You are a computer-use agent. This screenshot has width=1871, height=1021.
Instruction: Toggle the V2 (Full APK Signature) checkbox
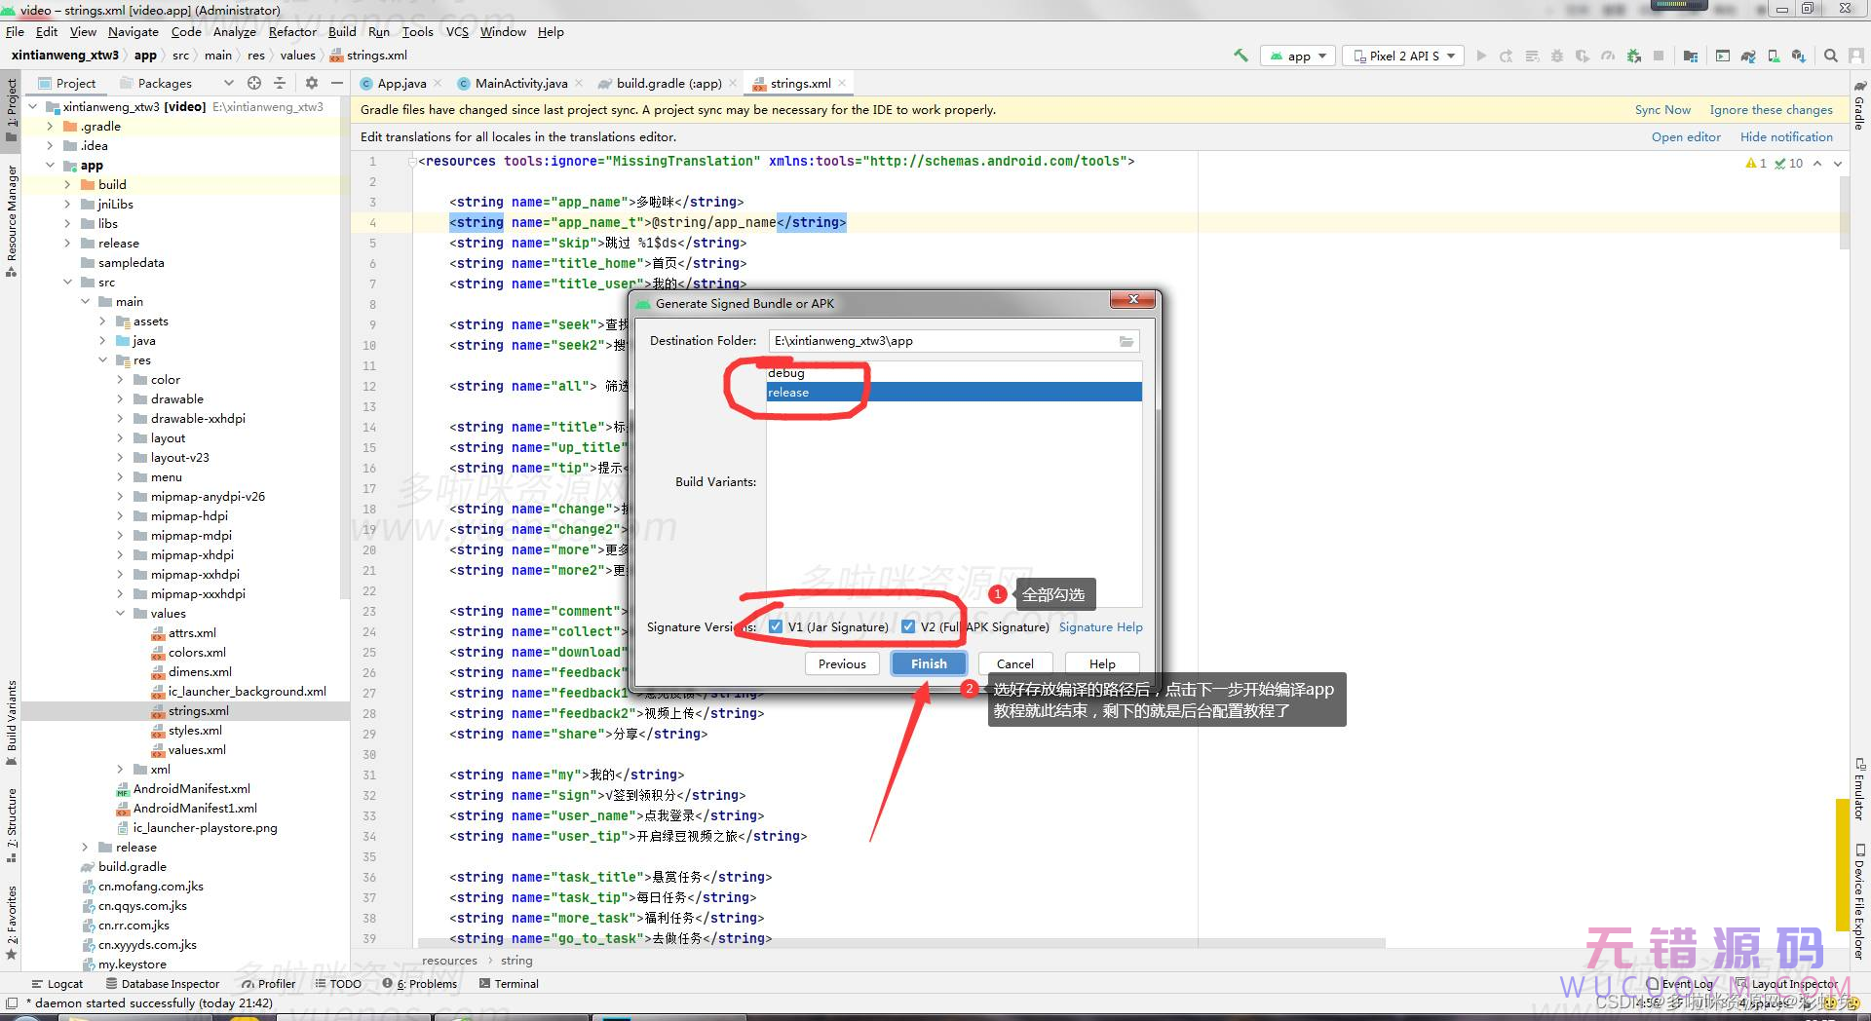click(x=908, y=626)
